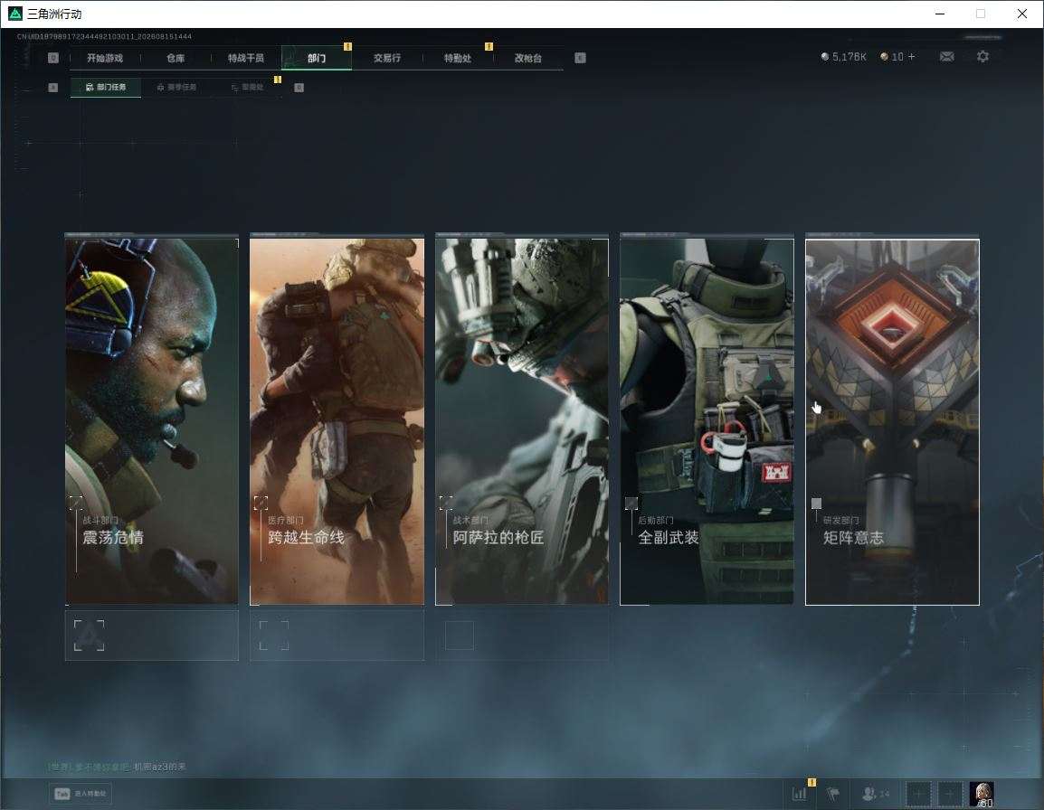Click the frame icon on 跨越生命线 card
This screenshot has height=810, width=1044.
coord(261,503)
